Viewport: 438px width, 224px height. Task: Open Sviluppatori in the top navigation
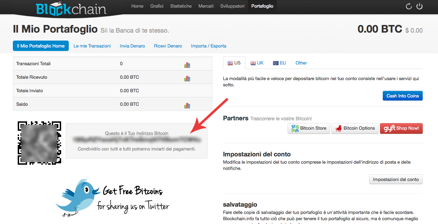(232, 6)
